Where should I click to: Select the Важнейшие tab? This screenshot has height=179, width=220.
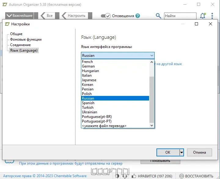click(x=20, y=16)
